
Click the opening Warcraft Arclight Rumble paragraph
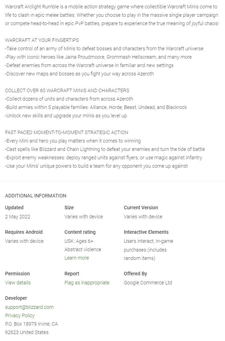[x=112, y=15]
